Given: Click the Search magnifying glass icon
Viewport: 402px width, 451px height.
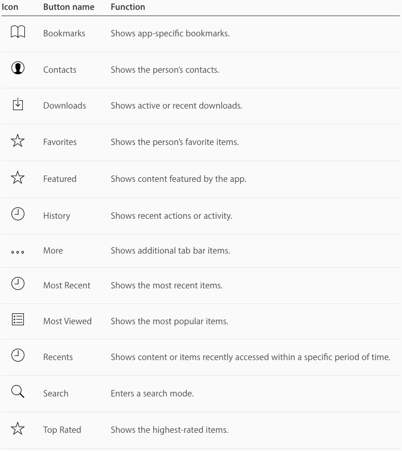Looking at the screenshot, I should [x=18, y=392].
